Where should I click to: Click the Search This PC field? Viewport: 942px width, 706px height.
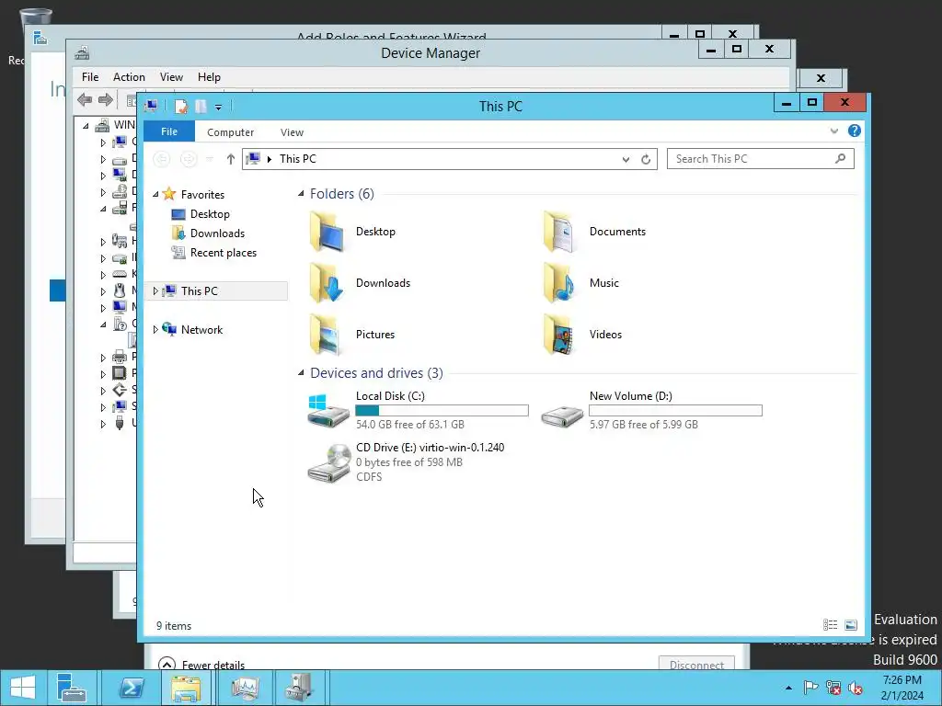click(761, 159)
